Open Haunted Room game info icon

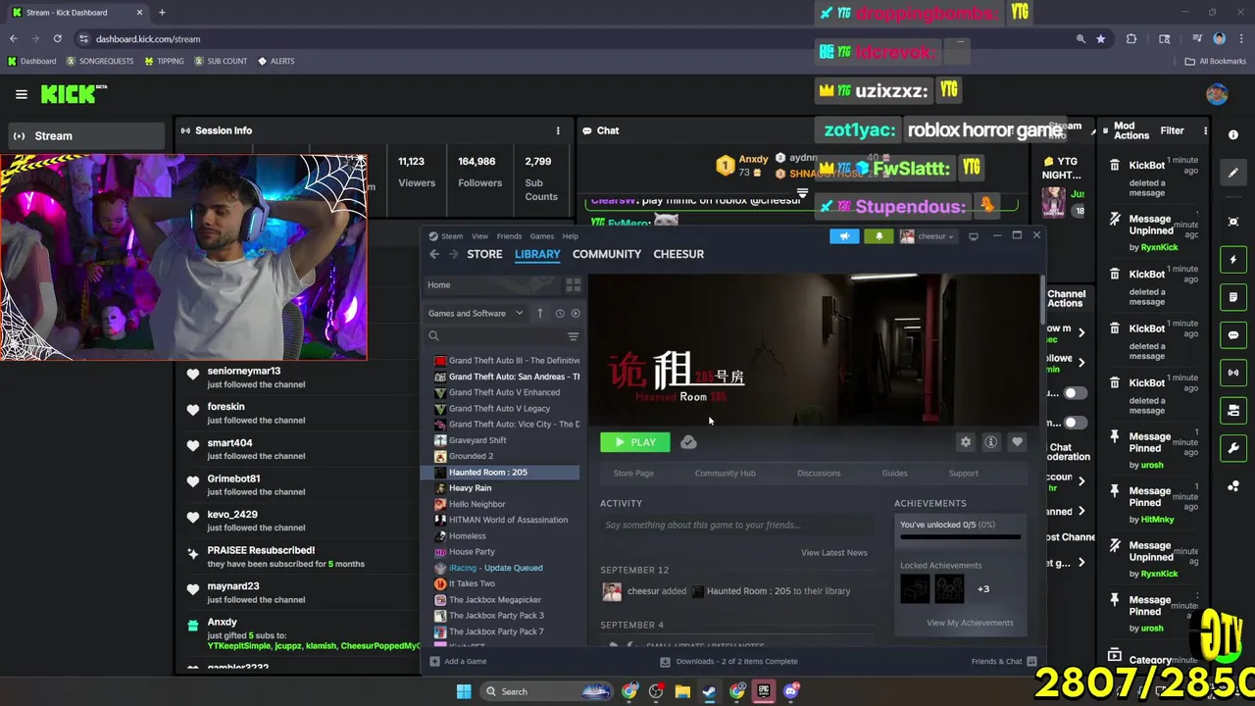coord(991,442)
